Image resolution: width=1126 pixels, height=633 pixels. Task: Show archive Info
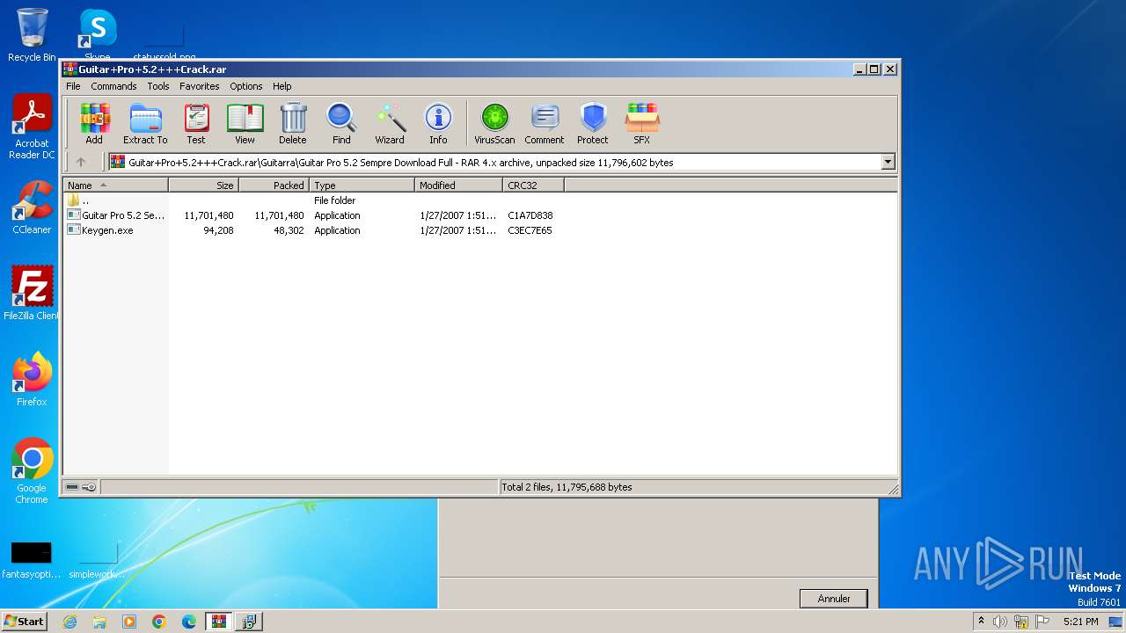coord(438,123)
